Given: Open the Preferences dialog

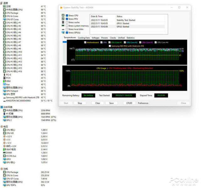Looking at the screenshot, I should 143,103.
